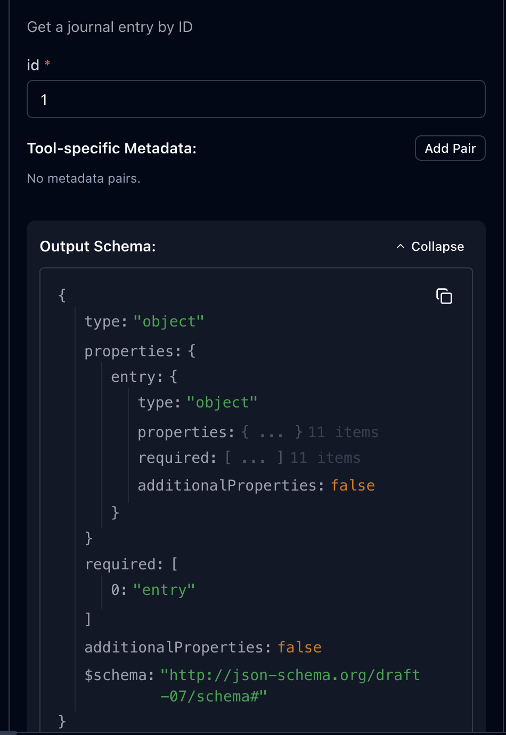Click the opening brace of schema root
The image size is (506, 735).
[x=62, y=295]
